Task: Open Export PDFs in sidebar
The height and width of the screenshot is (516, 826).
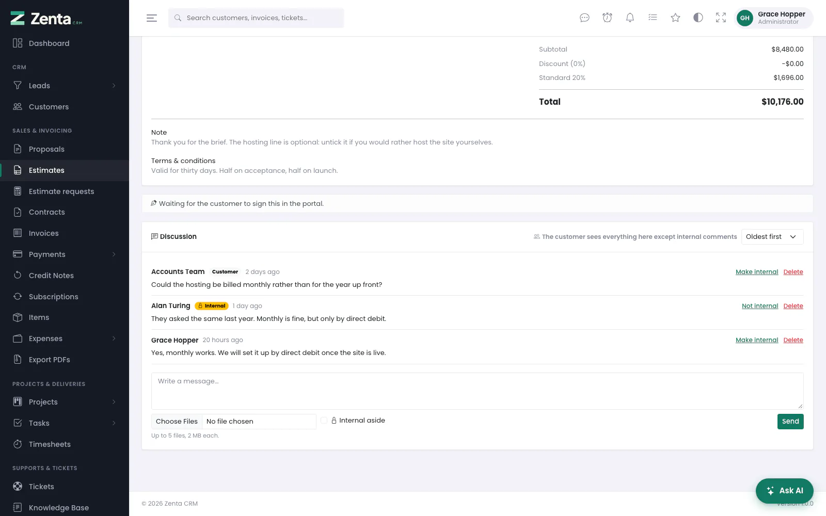Action: [x=65, y=360]
